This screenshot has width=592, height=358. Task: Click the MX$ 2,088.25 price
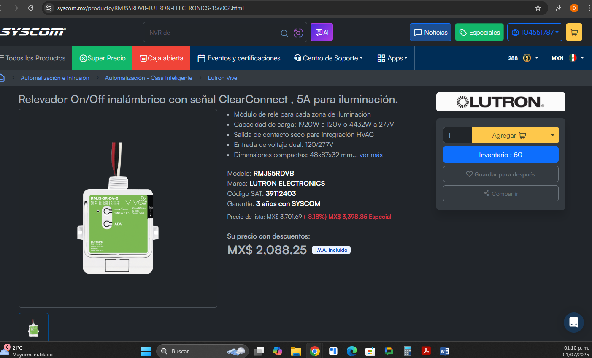click(267, 250)
